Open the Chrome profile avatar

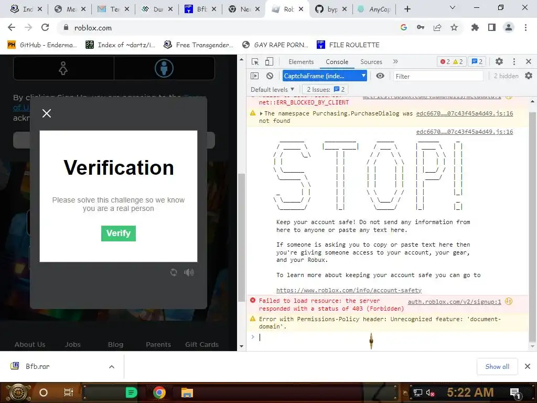(x=509, y=27)
